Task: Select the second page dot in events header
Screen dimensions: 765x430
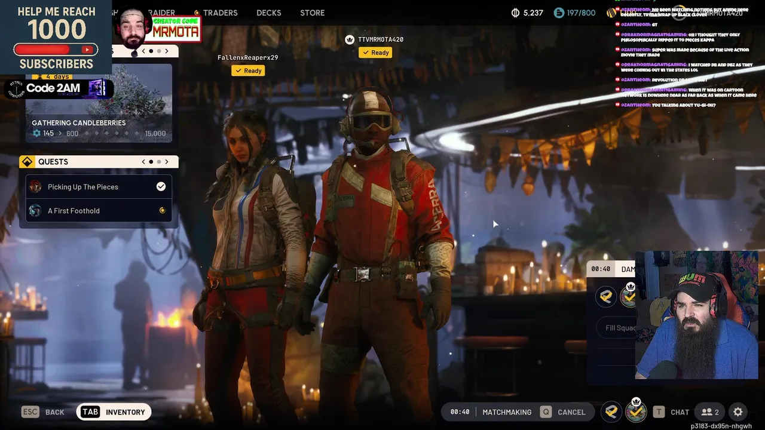Action: 159,51
